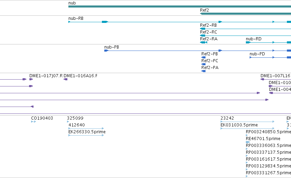Click the Ref2-PB blue CDS glyph

(x=203, y=57)
